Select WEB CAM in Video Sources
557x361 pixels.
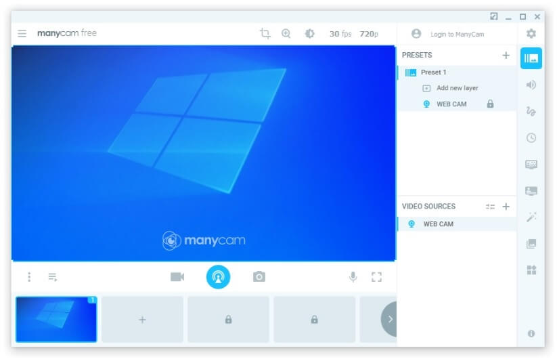(458, 224)
